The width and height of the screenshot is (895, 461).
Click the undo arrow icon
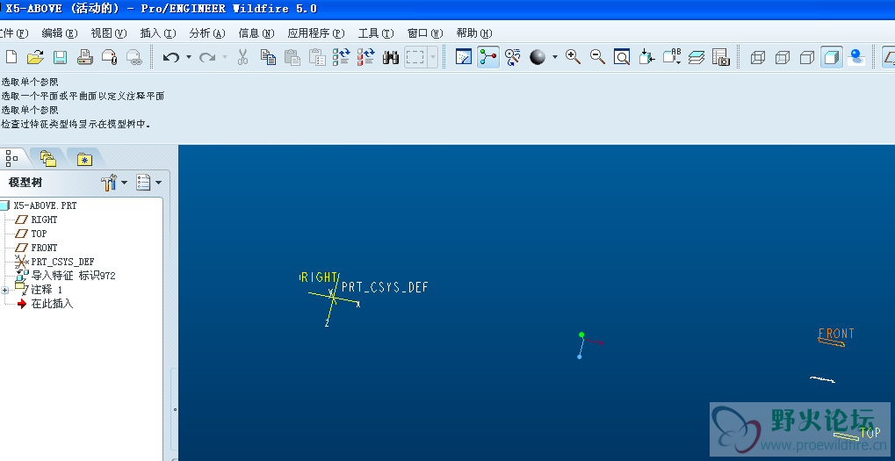point(170,57)
